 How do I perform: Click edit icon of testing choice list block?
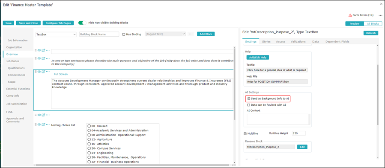[43, 125]
